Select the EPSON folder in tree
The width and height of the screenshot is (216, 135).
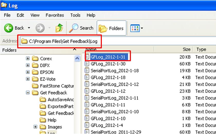pyautogui.click(x=47, y=72)
